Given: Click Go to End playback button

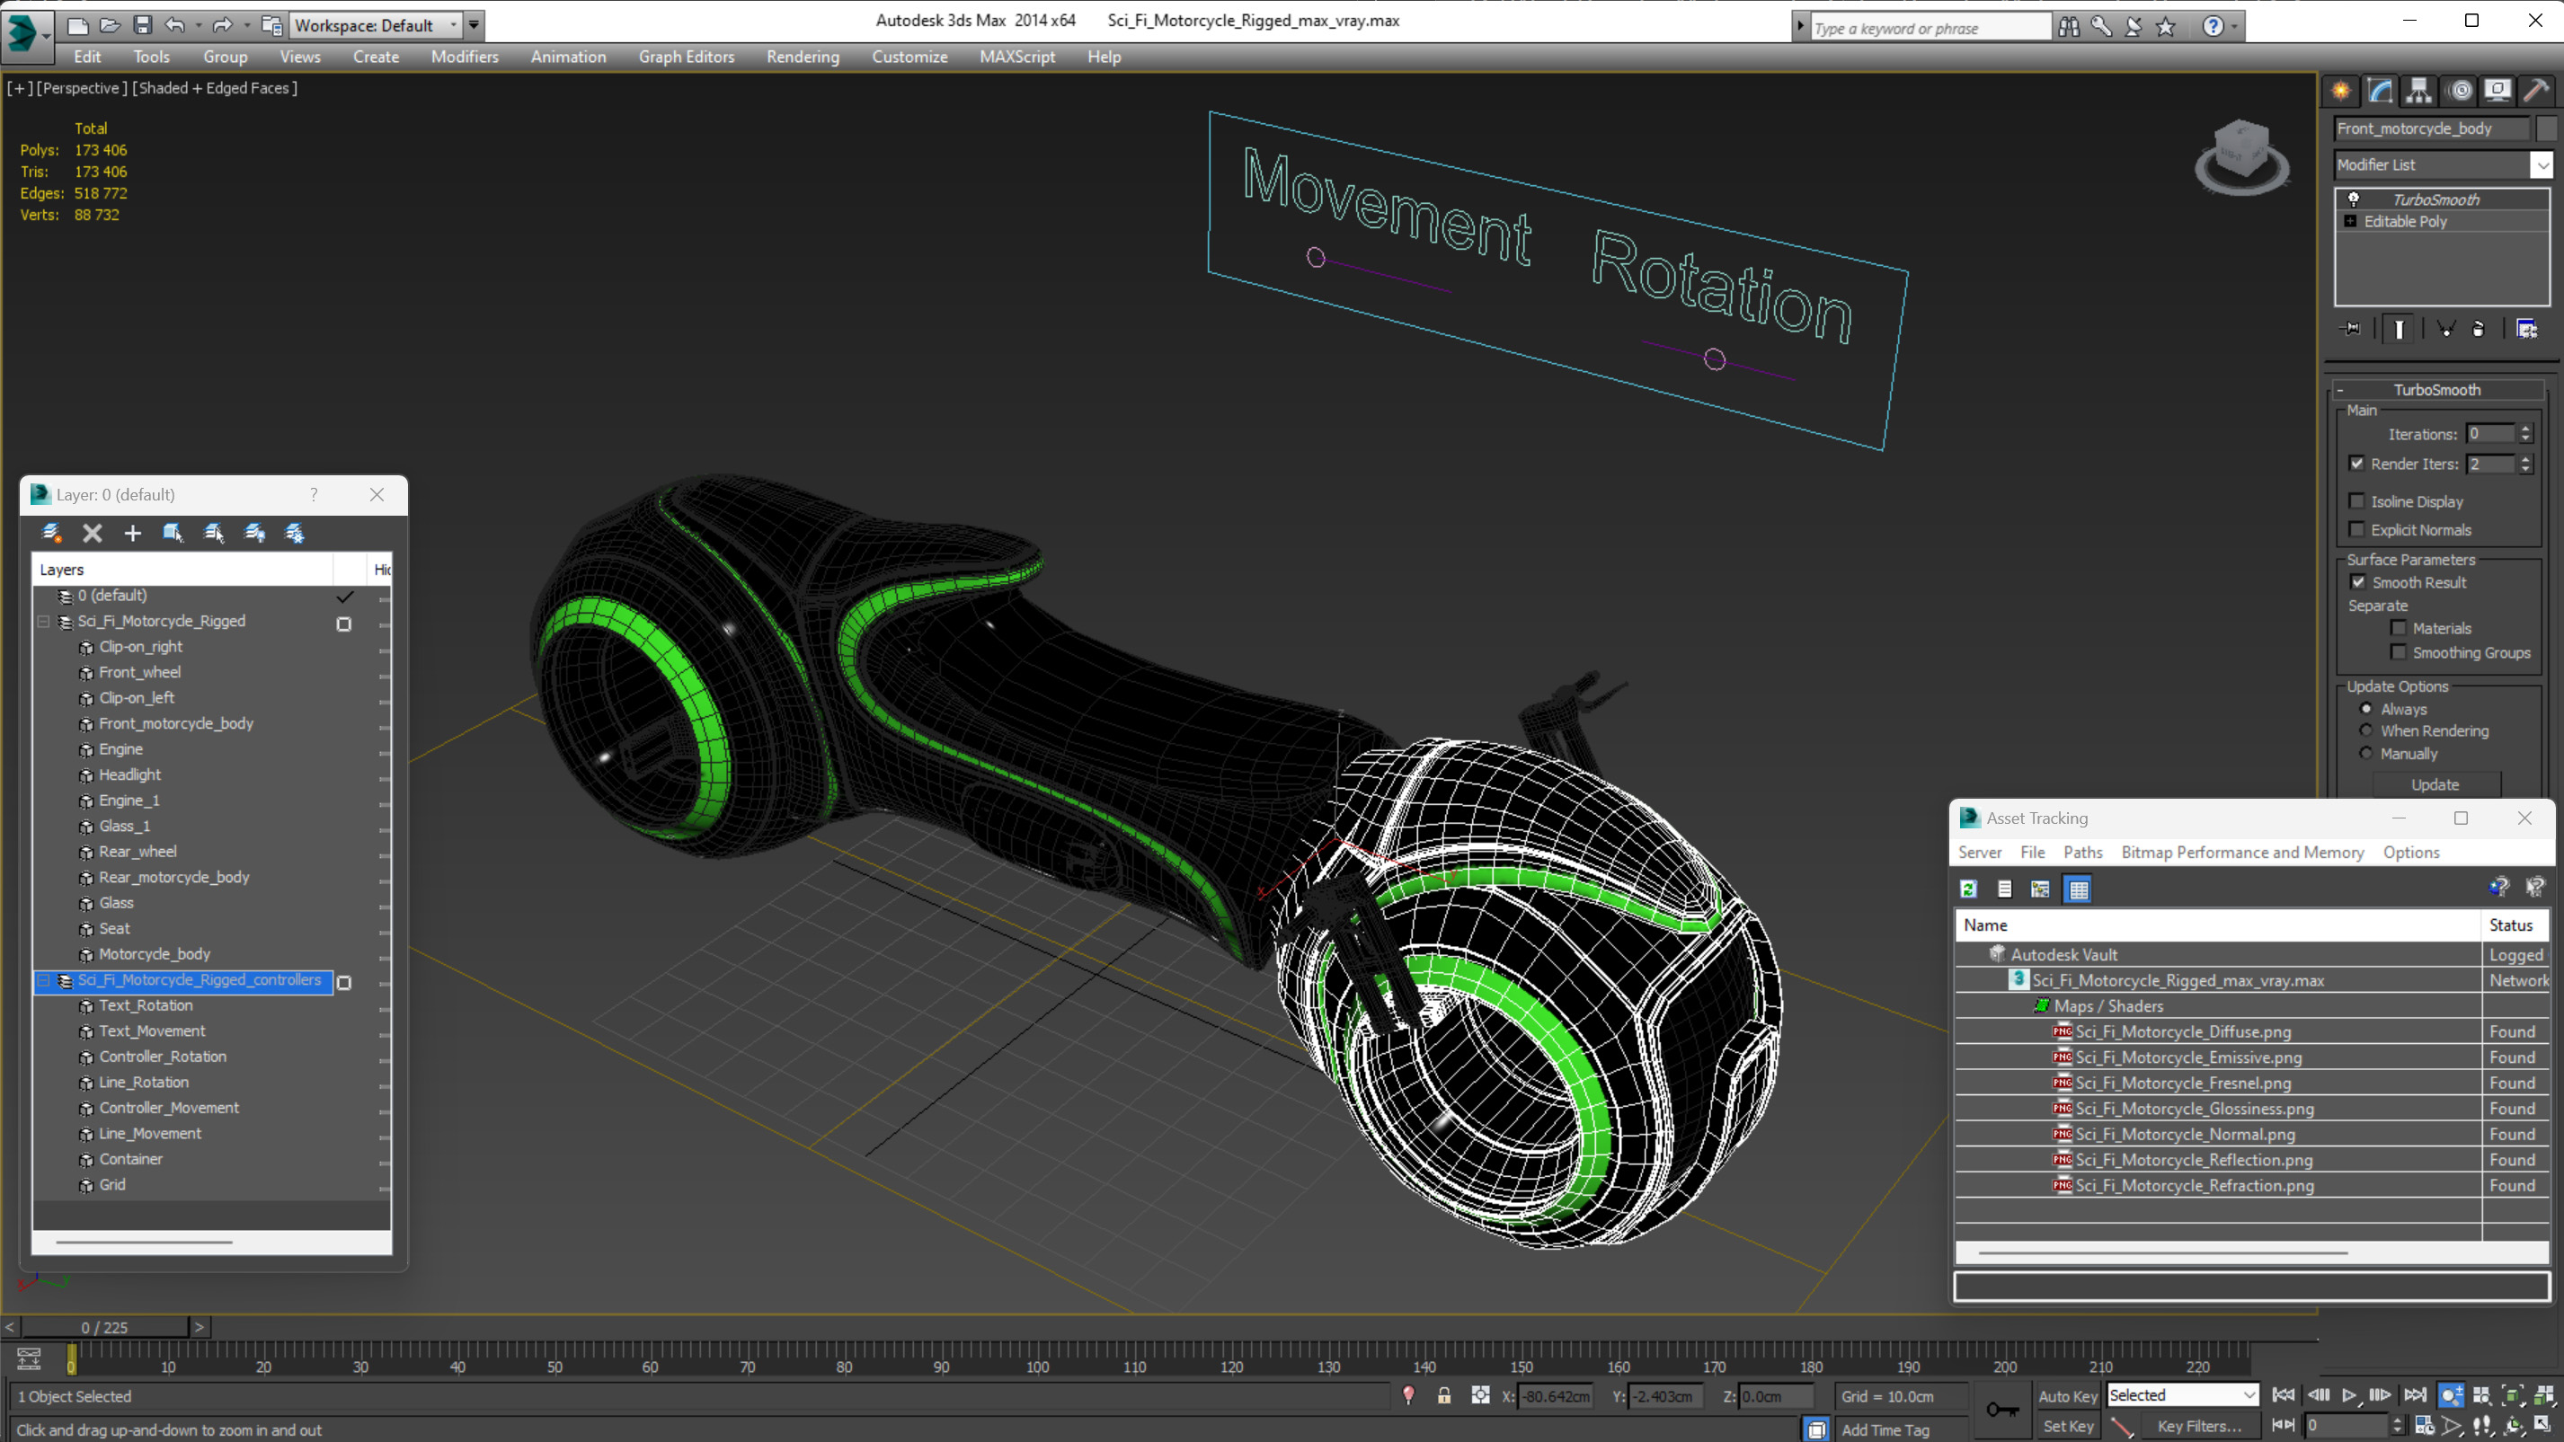Looking at the screenshot, I should pyautogui.click(x=2415, y=1395).
